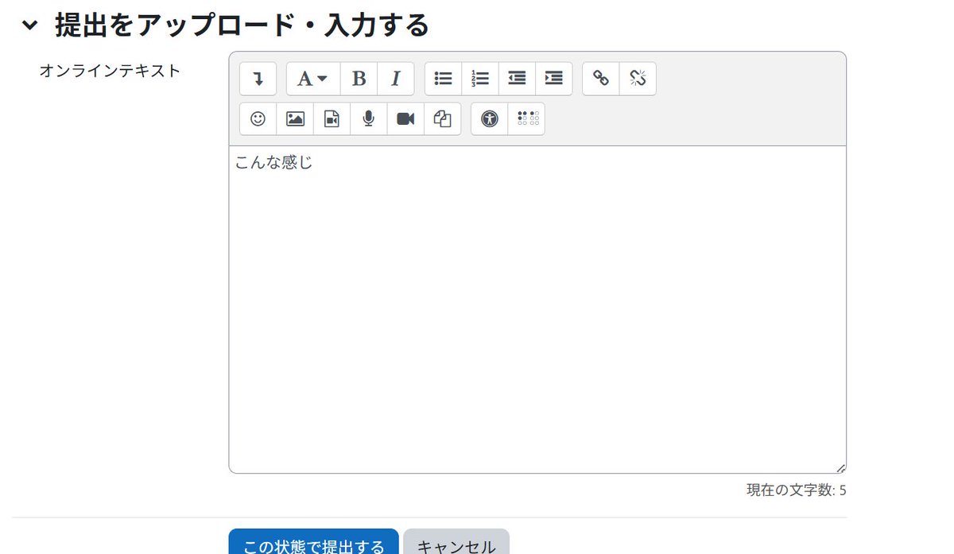The image size is (954, 554).
Task: Open the accessibility checker
Action: tap(491, 118)
